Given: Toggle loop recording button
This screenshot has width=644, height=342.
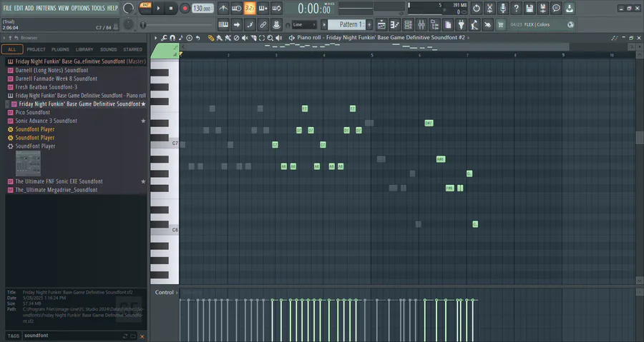Looking at the screenshot, I should tap(276, 8).
